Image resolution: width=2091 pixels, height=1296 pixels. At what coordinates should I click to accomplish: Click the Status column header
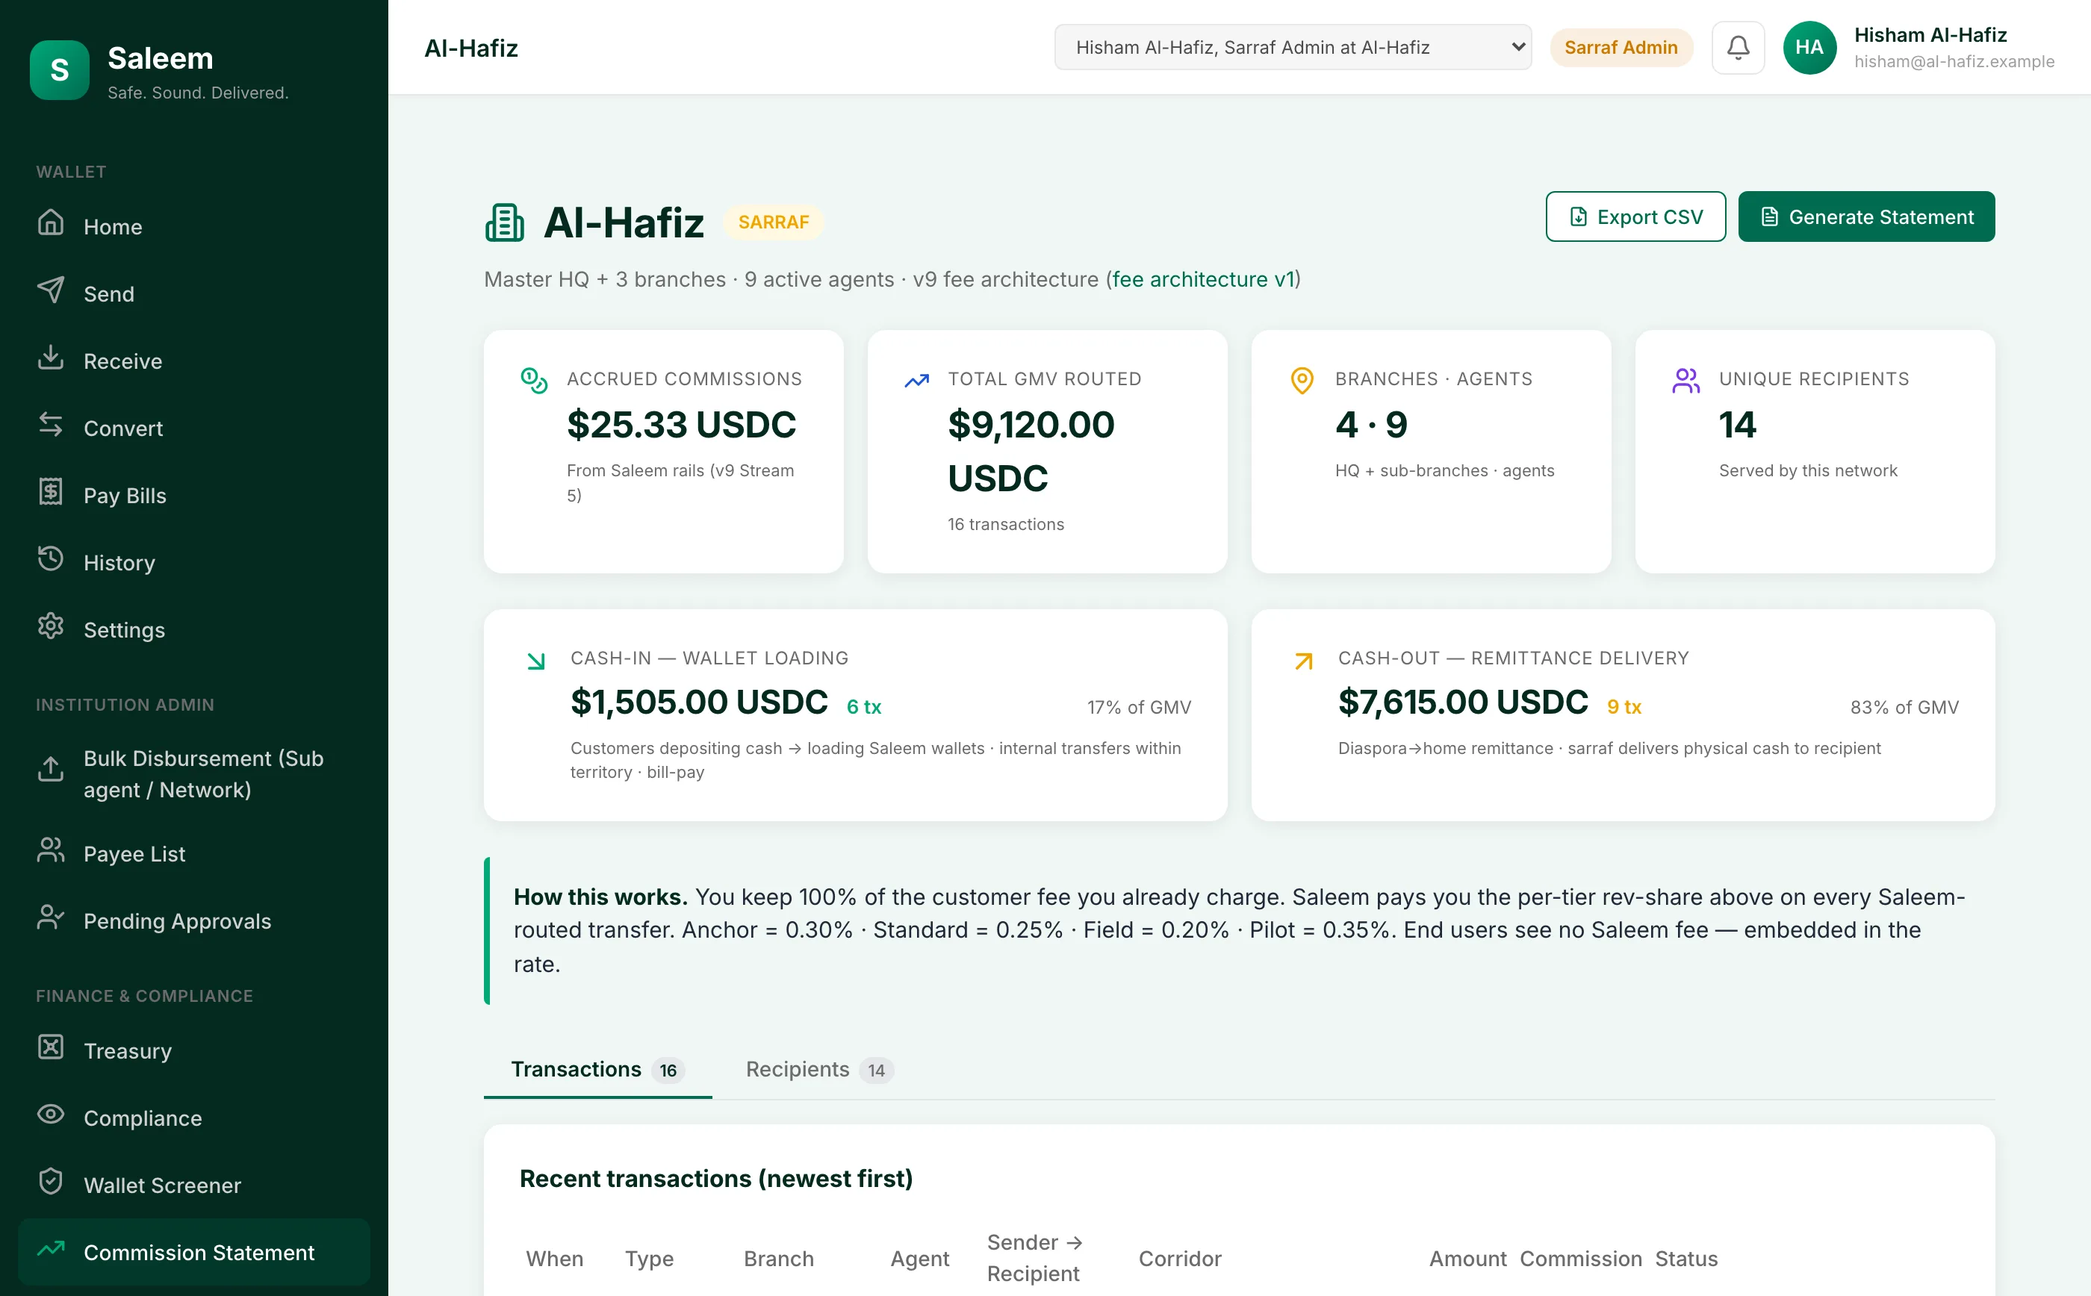click(x=1685, y=1258)
